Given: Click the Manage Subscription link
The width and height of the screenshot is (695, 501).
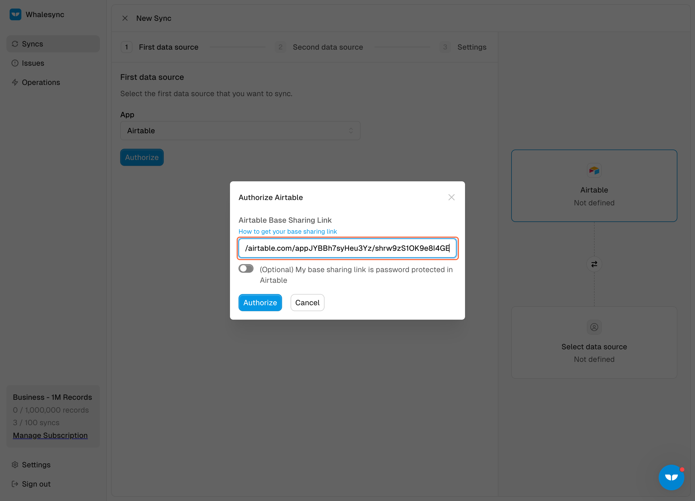Looking at the screenshot, I should pyautogui.click(x=50, y=435).
